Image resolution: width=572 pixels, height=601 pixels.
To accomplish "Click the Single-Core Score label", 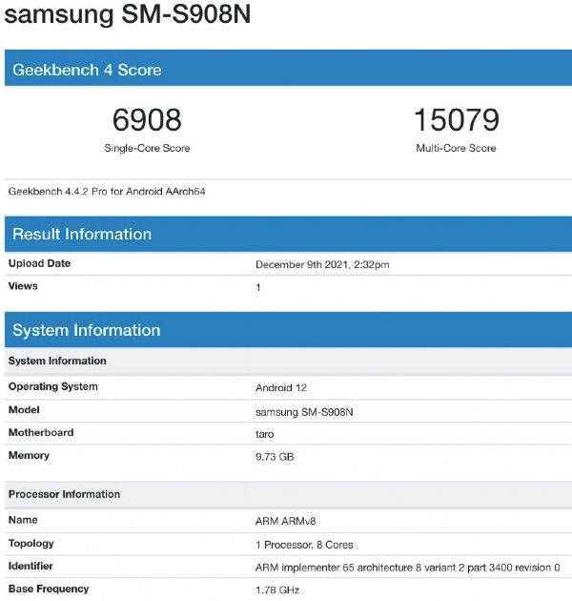I will 147,149.
